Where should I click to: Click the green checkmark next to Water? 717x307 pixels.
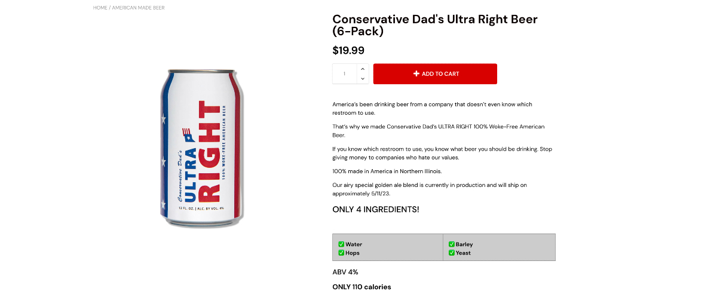pos(341,244)
